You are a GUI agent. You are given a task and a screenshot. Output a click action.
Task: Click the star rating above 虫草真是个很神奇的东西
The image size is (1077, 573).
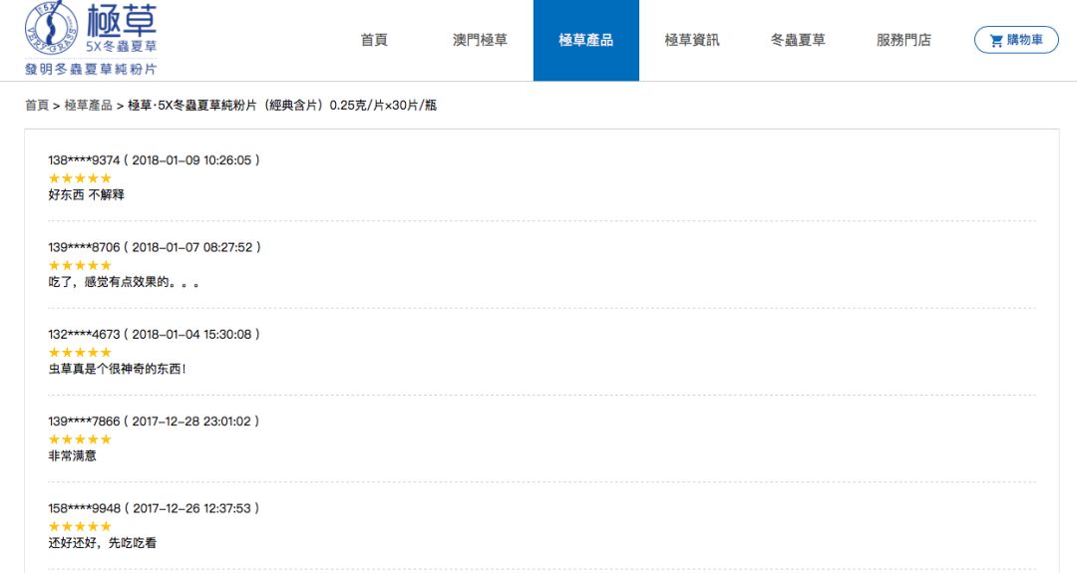click(x=80, y=353)
